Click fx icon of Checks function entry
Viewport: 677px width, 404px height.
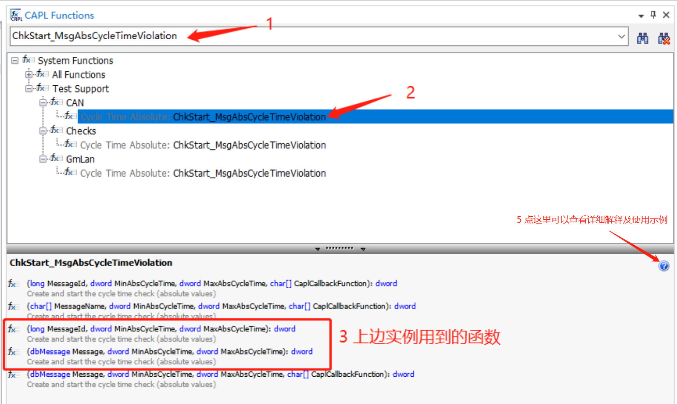coord(70,144)
